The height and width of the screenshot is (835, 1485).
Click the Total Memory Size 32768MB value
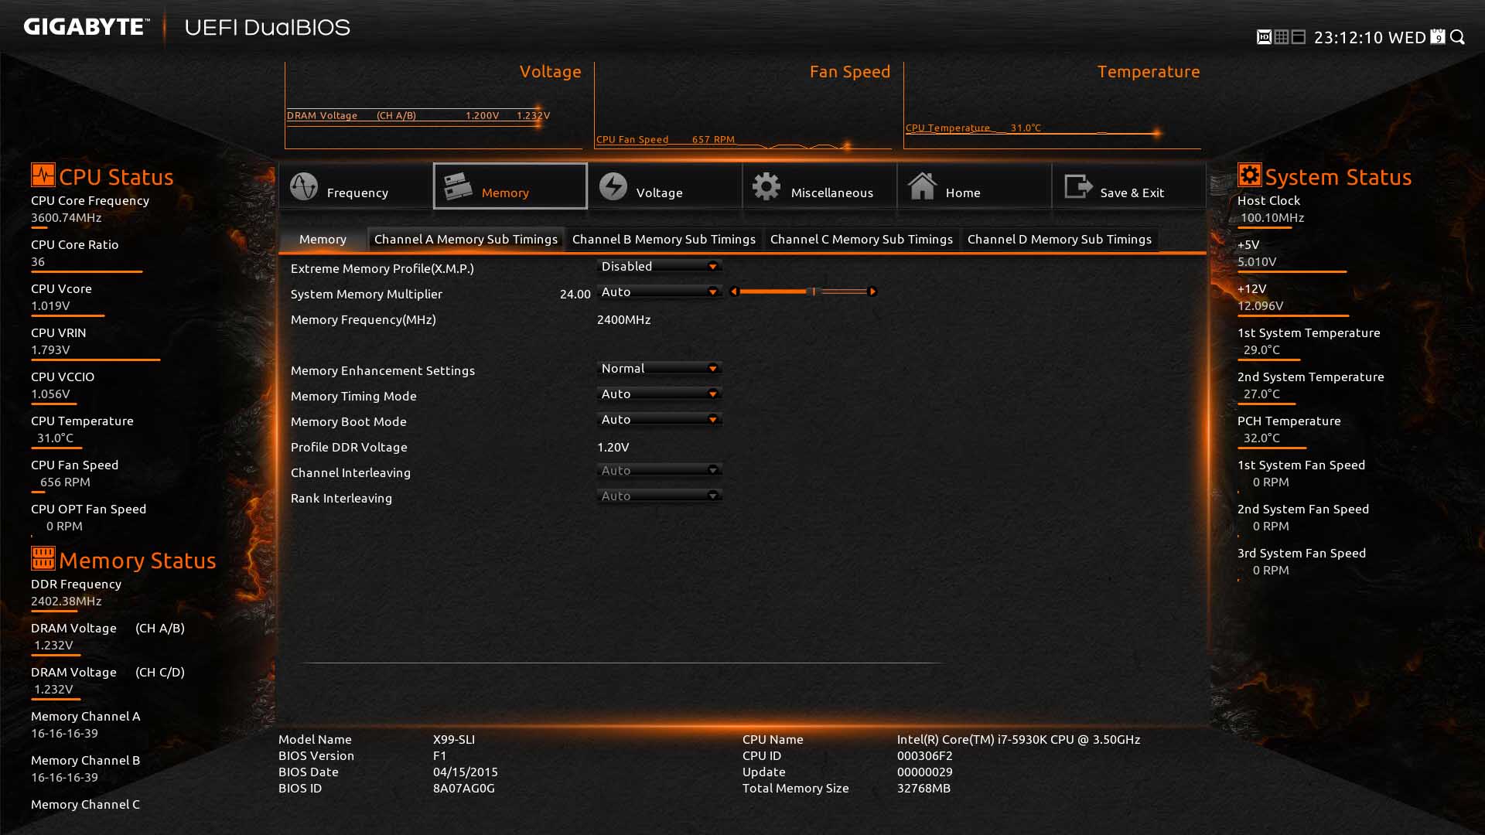(x=923, y=788)
